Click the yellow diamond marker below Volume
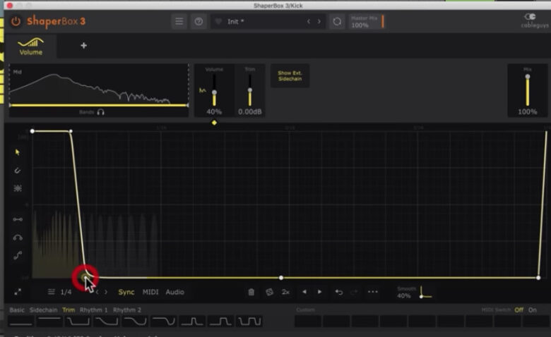The width and height of the screenshot is (551, 337). click(x=214, y=123)
